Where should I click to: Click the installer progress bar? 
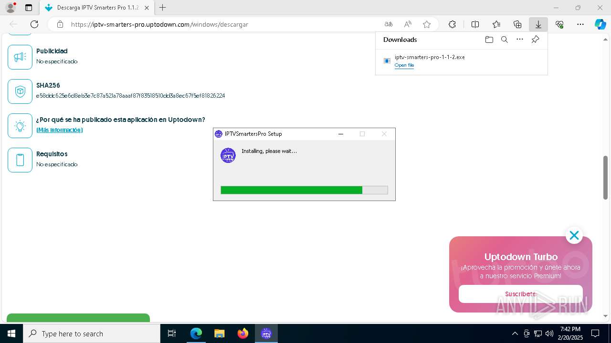tap(304, 190)
